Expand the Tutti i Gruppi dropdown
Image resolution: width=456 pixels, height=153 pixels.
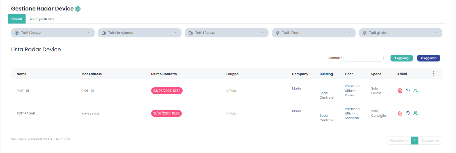[x=53, y=33]
